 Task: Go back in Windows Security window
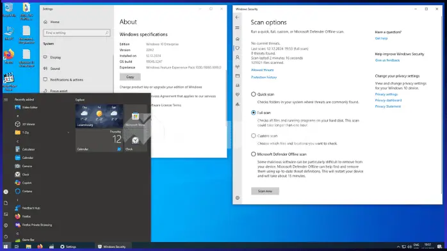tap(237, 17)
